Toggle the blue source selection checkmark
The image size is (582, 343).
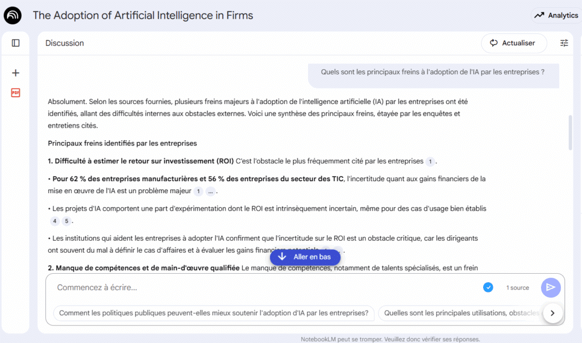488,287
